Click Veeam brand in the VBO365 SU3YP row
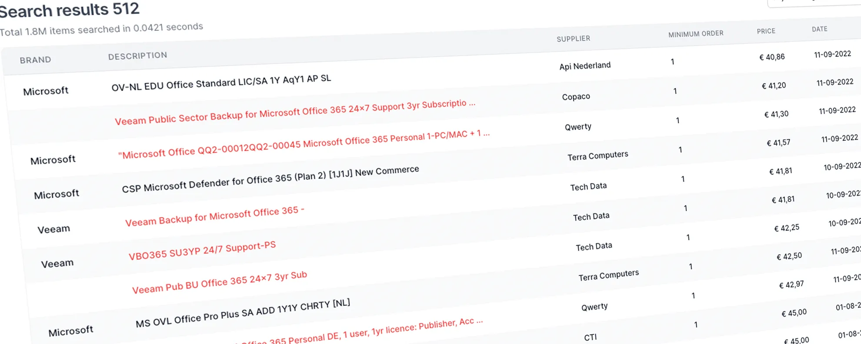Viewport: 861px width, 344px height. tap(57, 264)
